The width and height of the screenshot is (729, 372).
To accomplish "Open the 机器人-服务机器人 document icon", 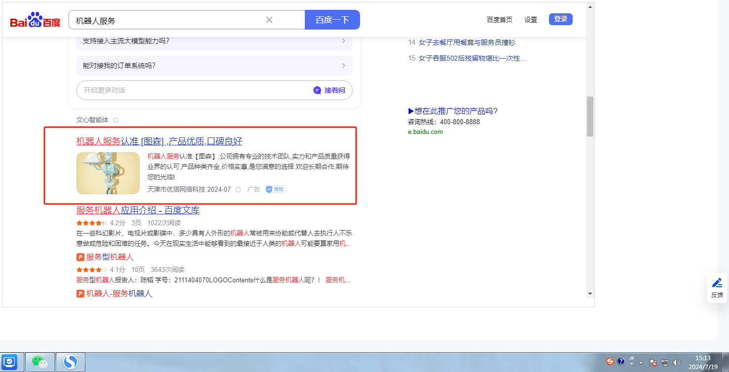I will pos(80,294).
